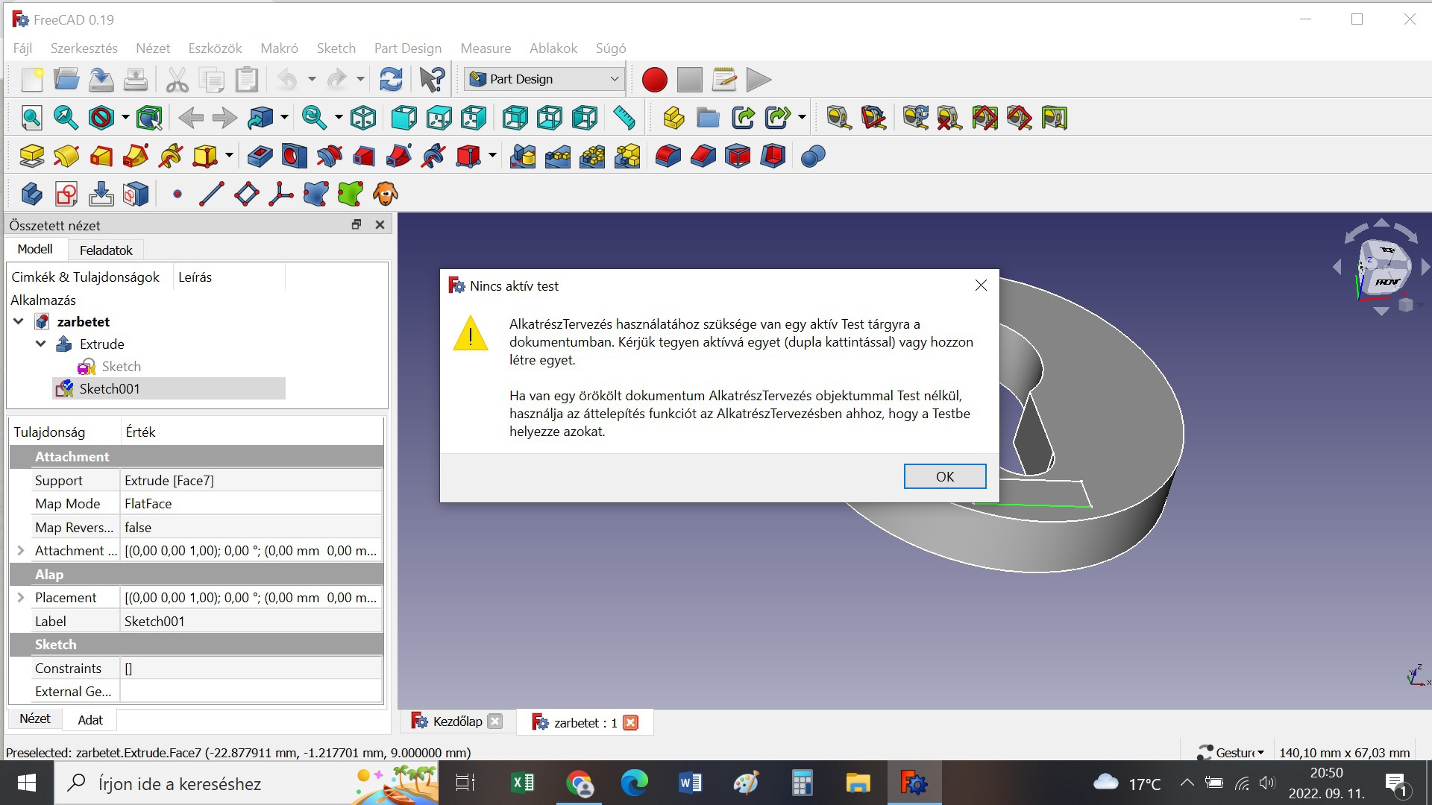This screenshot has height=805, width=1432.
Task: Open the Sketch menu
Action: (336, 48)
